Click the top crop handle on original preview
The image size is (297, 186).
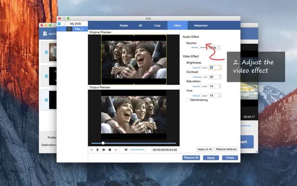pyautogui.click(x=134, y=35)
